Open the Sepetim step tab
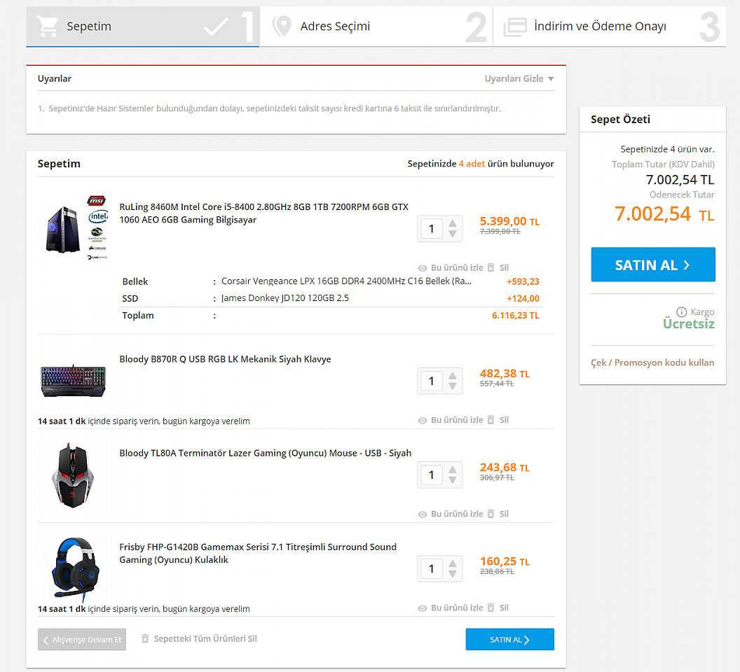Image resolution: width=740 pixels, height=672 pixels. tap(142, 27)
